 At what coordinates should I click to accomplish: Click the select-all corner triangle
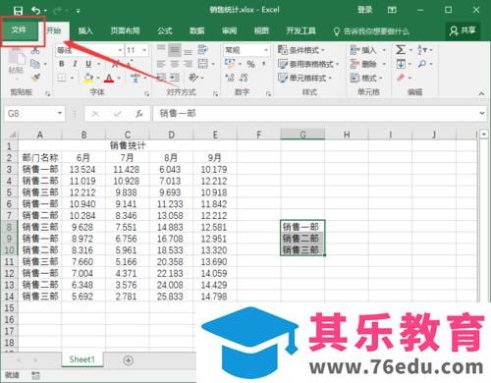pos(12,135)
